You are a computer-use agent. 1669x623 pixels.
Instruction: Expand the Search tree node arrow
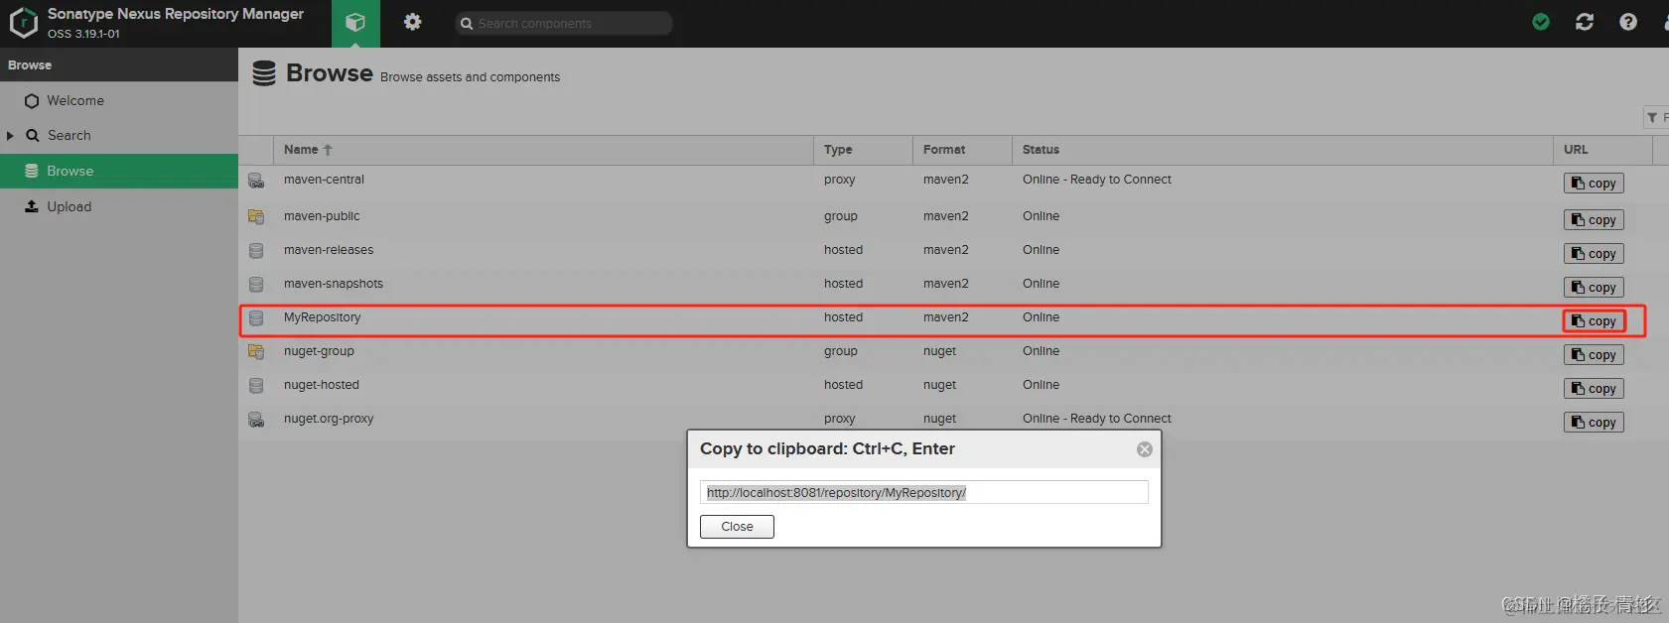point(10,136)
